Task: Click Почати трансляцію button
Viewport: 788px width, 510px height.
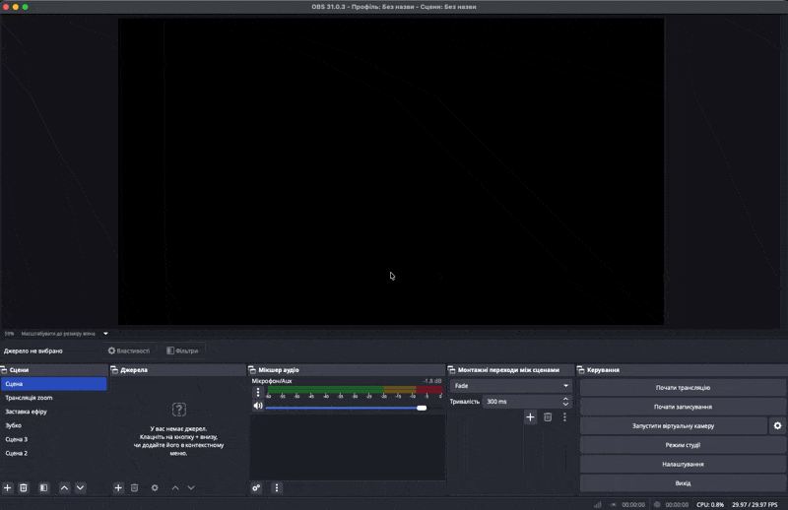Action: pyautogui.click(x=683, y=387)
